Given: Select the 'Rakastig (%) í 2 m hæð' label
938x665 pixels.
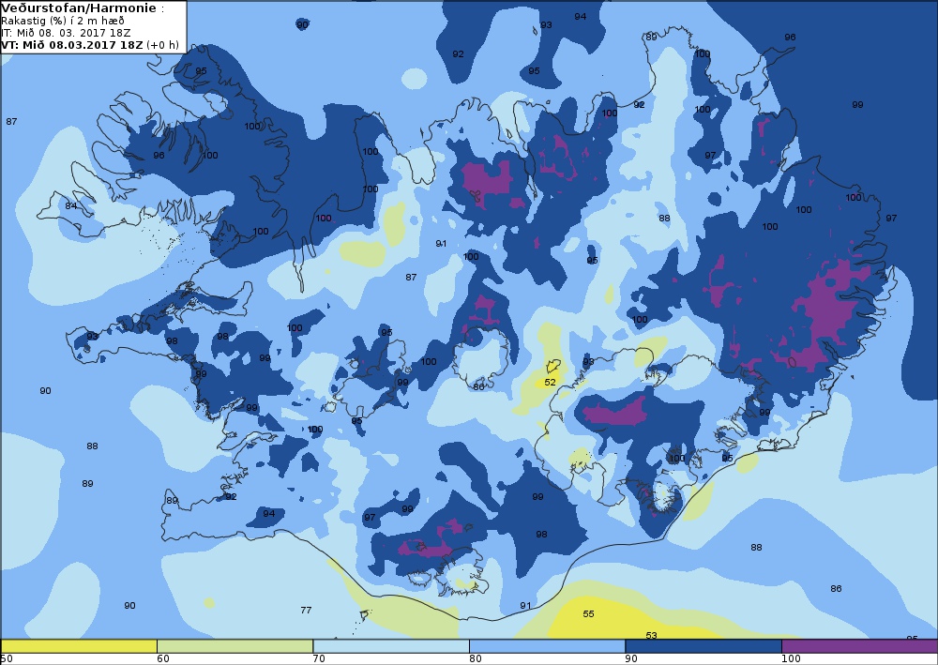Looking at the screenshot, I should tap(63, 21).
